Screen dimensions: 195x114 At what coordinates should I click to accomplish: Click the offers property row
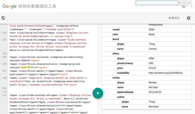click(x=146, y=54)
